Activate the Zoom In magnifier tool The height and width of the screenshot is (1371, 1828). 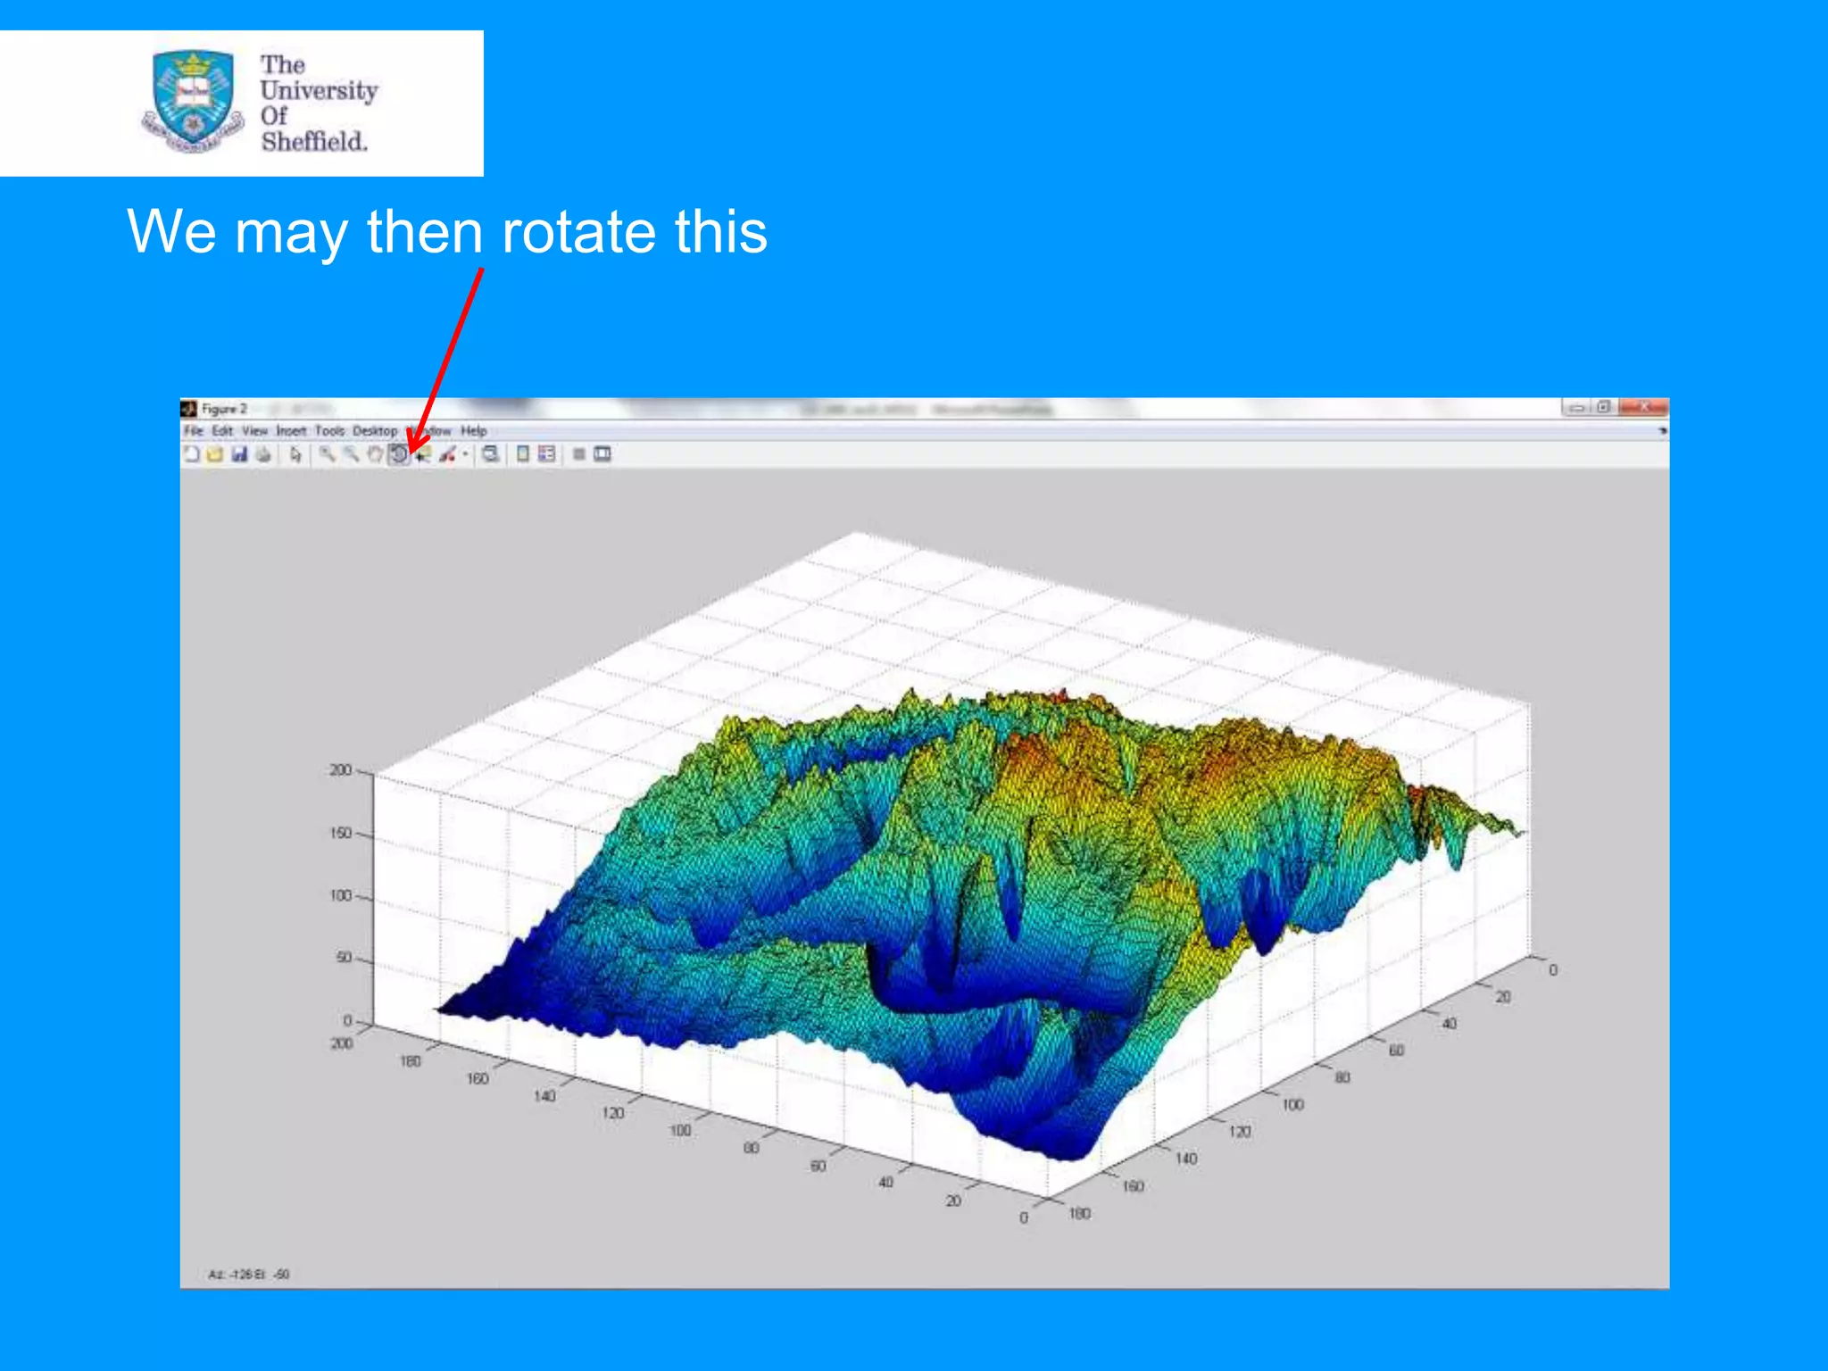(x=328, y=454)
